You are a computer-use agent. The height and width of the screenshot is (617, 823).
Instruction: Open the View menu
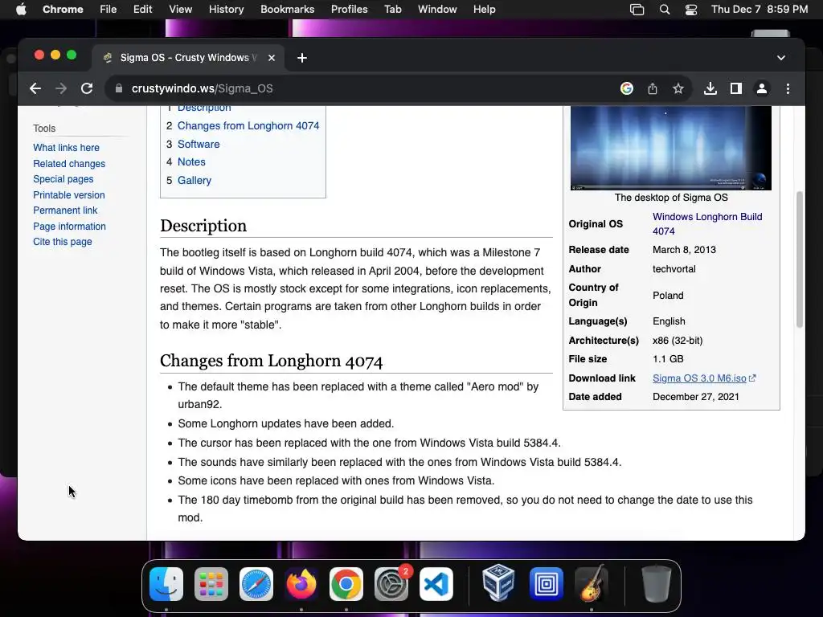(x=181, y=10)
